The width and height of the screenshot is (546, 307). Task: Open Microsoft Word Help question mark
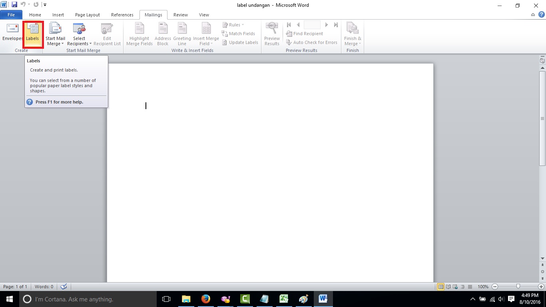click(542, 15)
